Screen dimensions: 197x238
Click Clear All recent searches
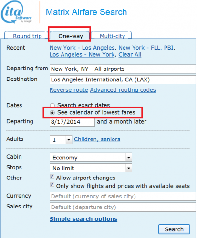[x=130, y=55]
